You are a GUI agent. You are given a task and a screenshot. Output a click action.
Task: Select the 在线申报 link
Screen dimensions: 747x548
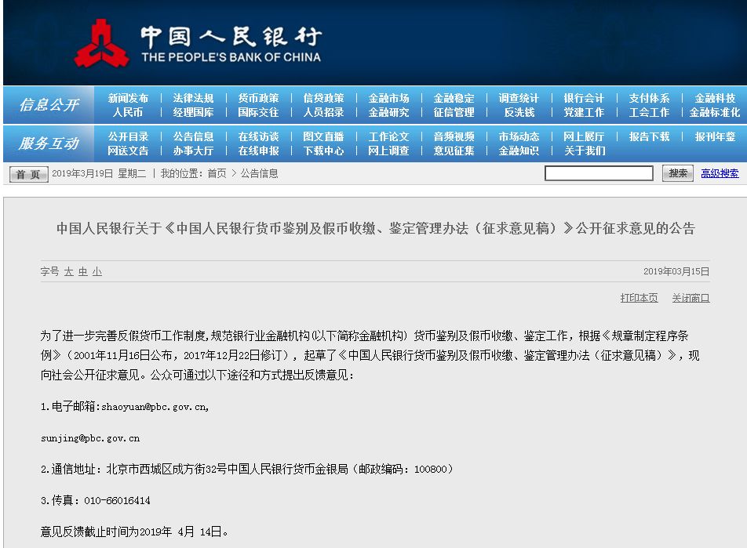[x=258, y=151]
